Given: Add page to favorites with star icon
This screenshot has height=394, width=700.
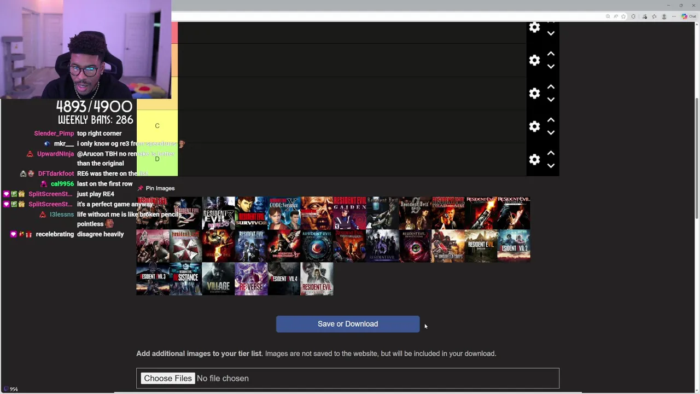Looking at the screenshot, I should pos(623,16).
